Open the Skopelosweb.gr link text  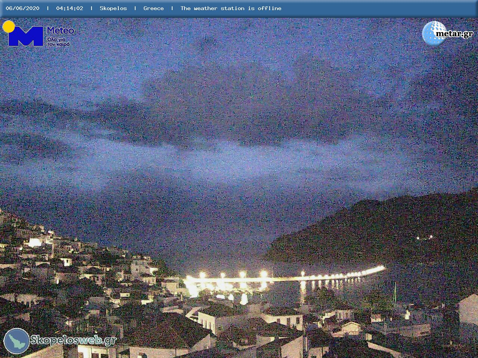click(73, 340)
